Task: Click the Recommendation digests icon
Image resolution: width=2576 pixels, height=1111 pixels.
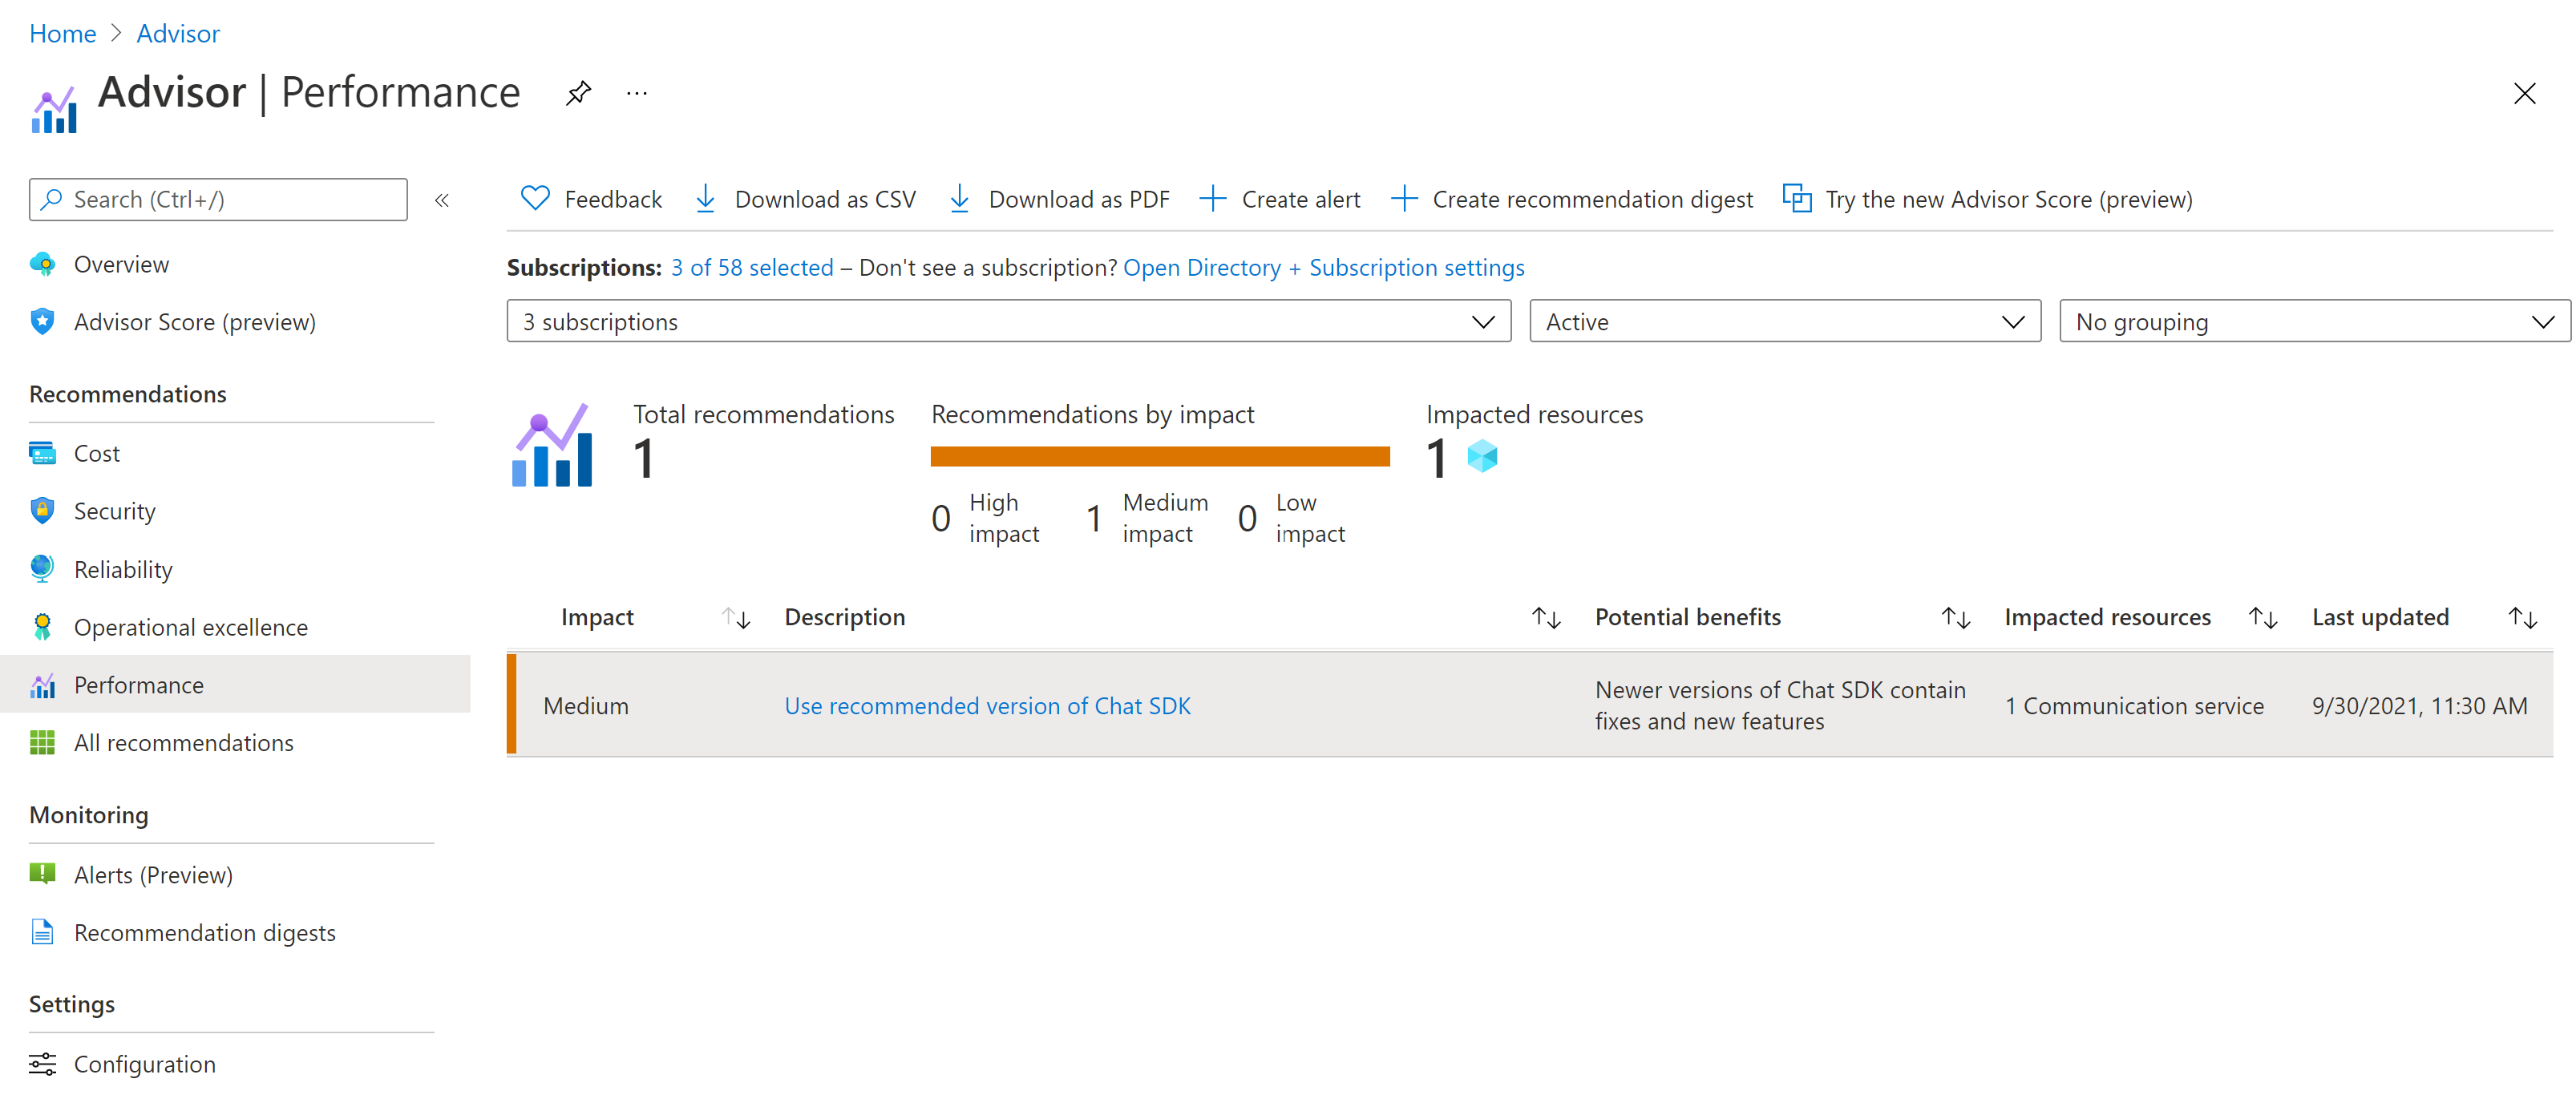Action: click(44, 932)
